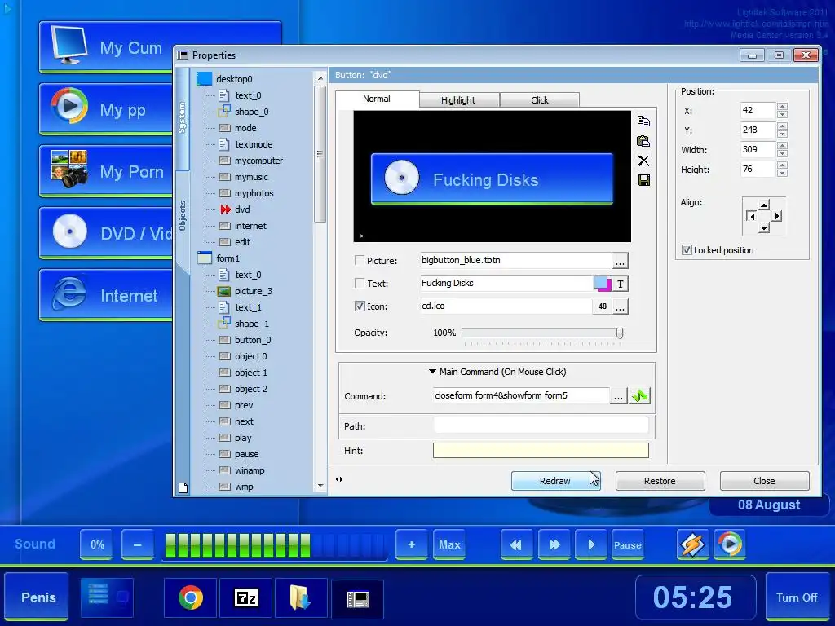Collapse Main Command section triangle
Viewport: 835px width, 626px height.
point(433,372)
